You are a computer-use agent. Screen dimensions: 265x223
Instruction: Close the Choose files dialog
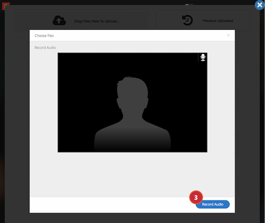(x=228, y=35)
